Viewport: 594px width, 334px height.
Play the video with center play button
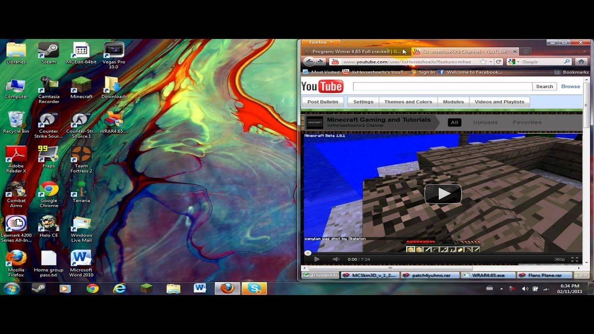443,194
